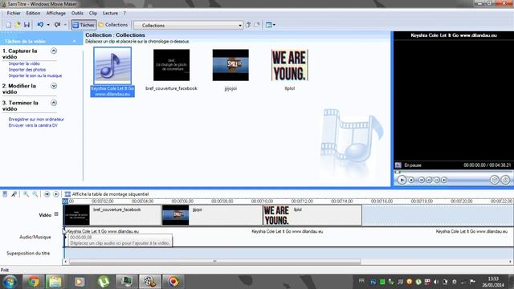This screenshot has height=289, width=514.
Task: Rewind the timeline to start
Action: 47,194
